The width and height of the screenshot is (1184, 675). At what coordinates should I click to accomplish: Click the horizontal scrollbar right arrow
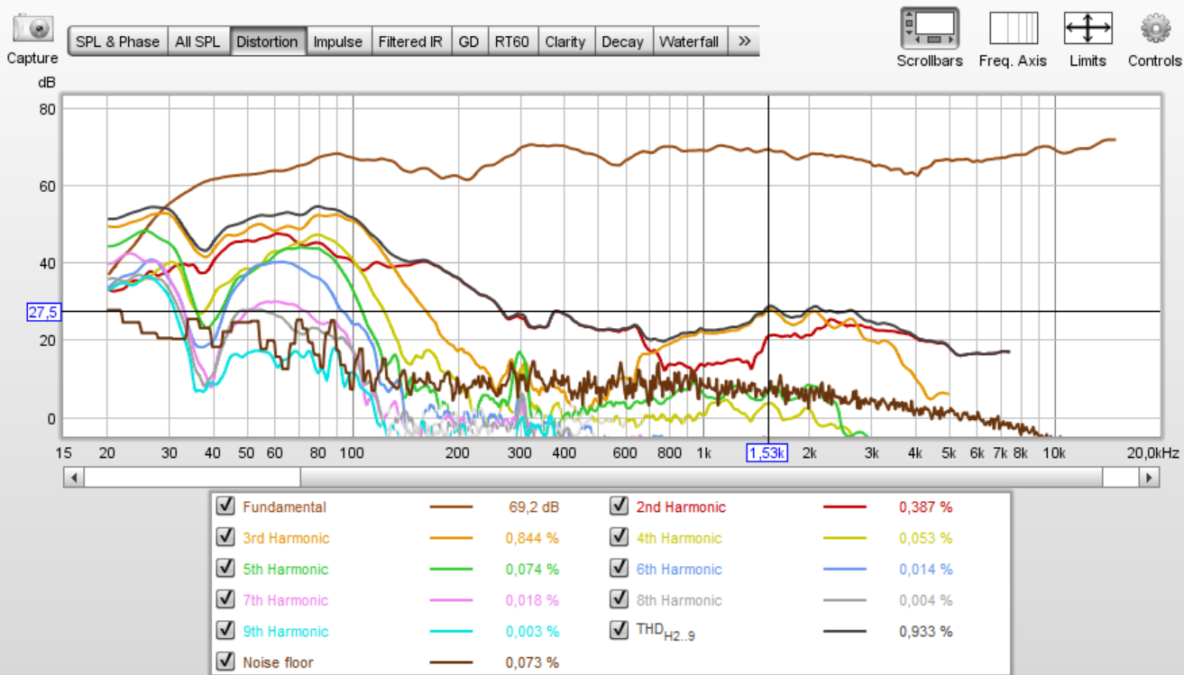tap(1149, 478)
